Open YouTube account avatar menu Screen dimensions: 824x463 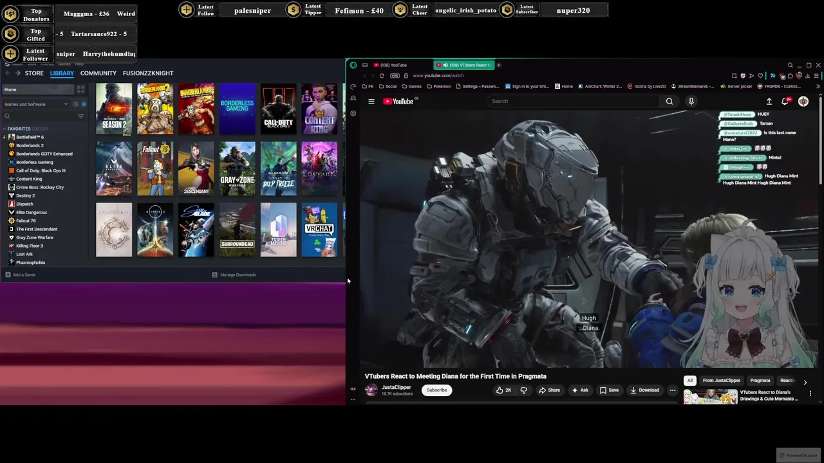click(x=803, y=101)
